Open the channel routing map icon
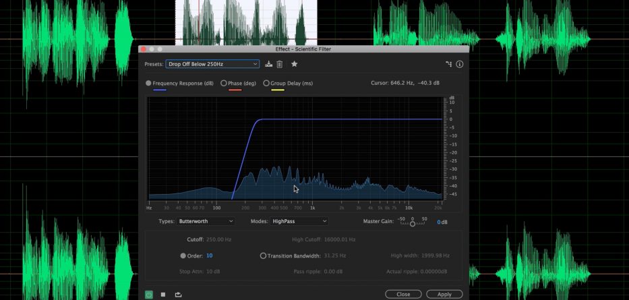Screen dimensions: 629x300 (x=448, y=64)
